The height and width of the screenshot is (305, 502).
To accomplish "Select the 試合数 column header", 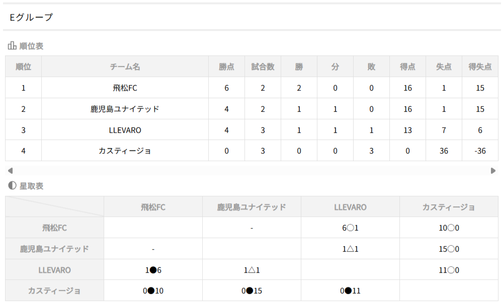I will click(263, 66).
